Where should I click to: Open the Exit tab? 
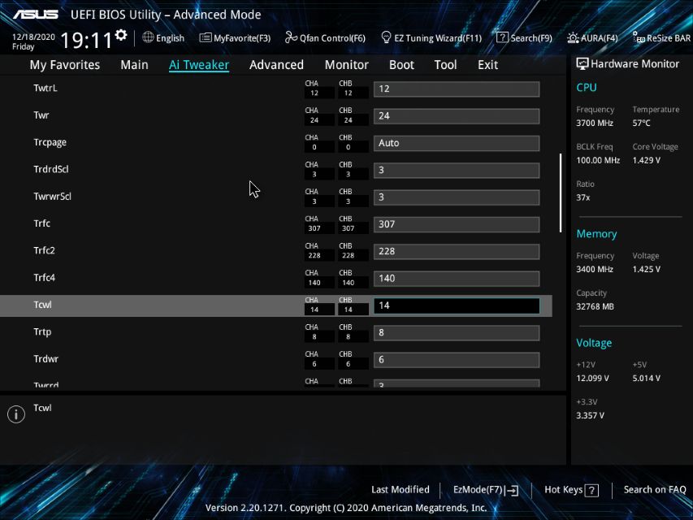coord(487,64)
